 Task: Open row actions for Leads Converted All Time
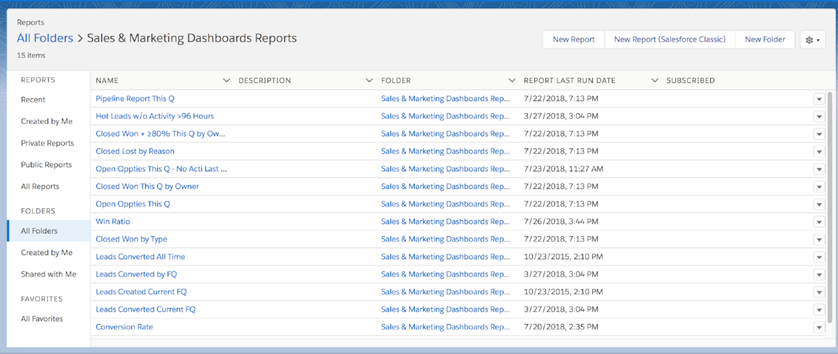click(819, 257)
